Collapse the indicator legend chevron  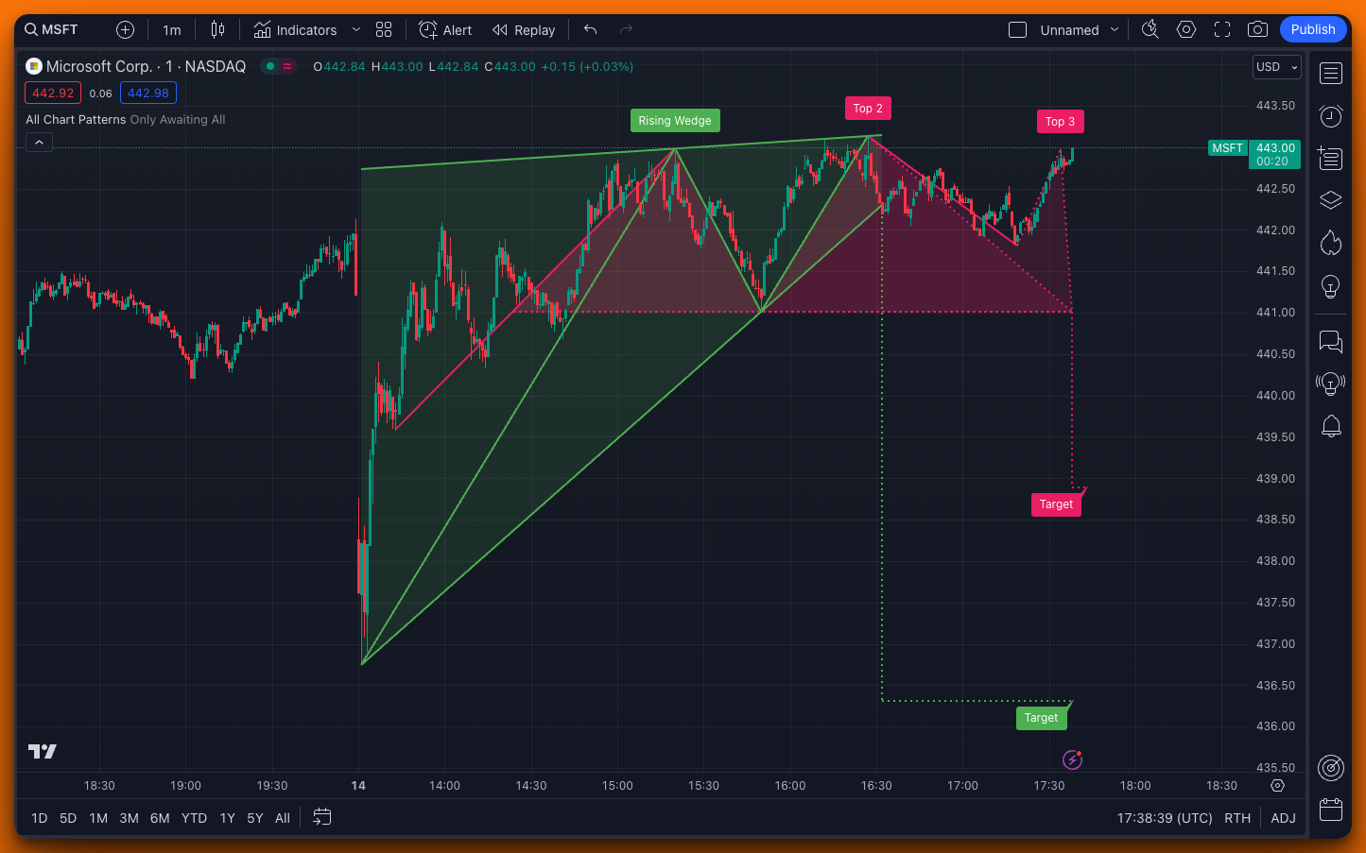coord(39,143)
